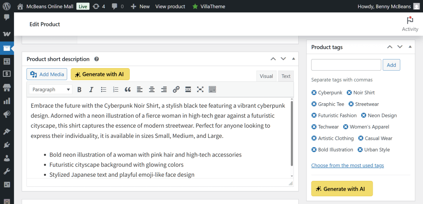Viewport: 423px width, 204px height.
Task: Open Settings sliders sidebar icon
Action: 7,185
